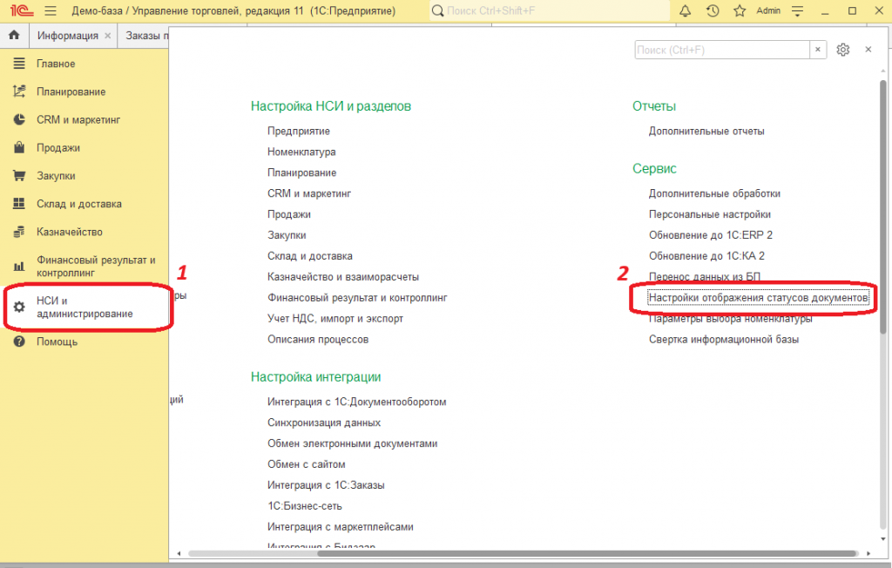
Task: Open notifications bell icon
Action: pyautogui.click(x=685, y=10)
